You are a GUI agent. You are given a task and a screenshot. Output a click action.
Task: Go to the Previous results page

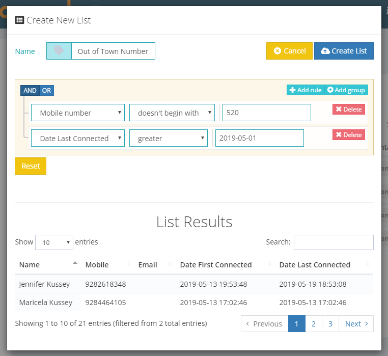pos(265,323)
